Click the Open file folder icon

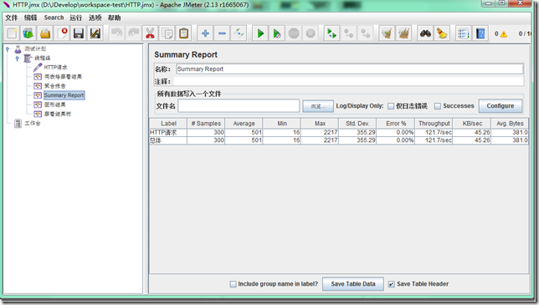point(45,33)
